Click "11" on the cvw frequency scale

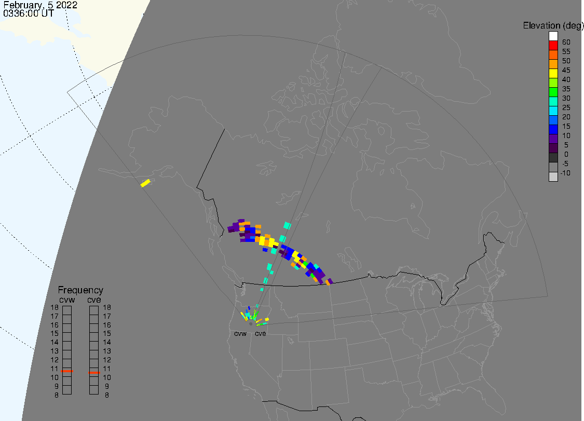coord(55,369)
